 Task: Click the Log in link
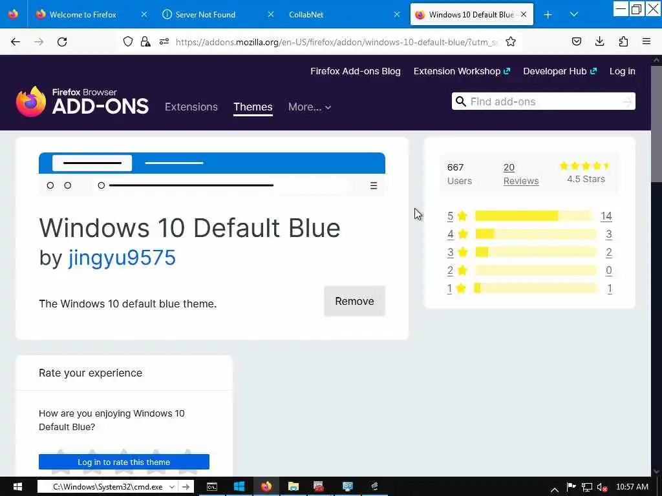(x=623, y=71)
